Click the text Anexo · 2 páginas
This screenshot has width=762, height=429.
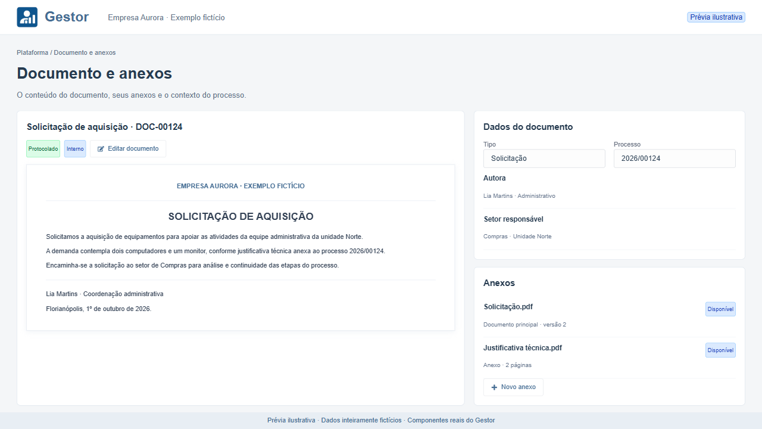pos(508,365)
